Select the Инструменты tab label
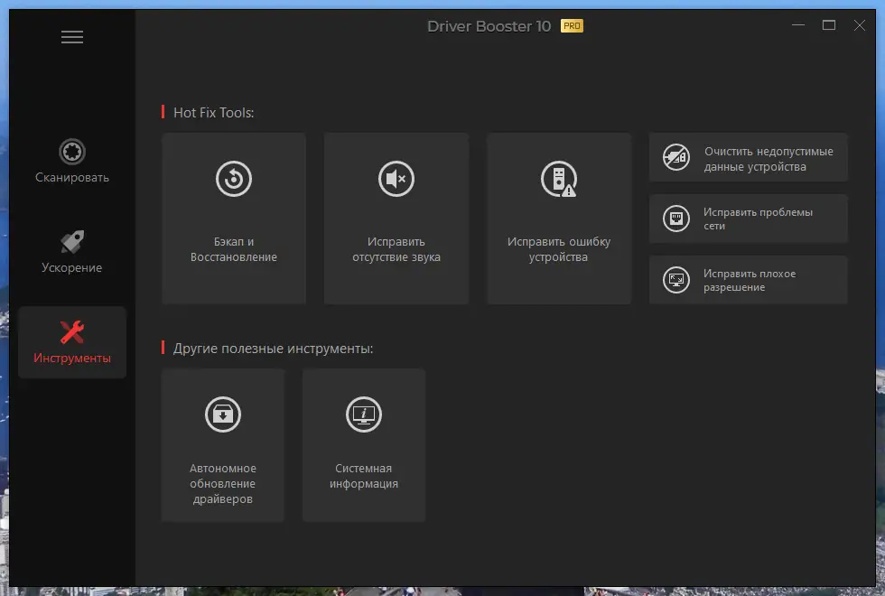Screen dimensions: 885x596 (72, 358)
